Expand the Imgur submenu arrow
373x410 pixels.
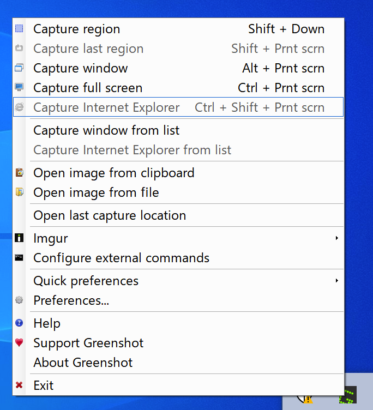[337, 238]
